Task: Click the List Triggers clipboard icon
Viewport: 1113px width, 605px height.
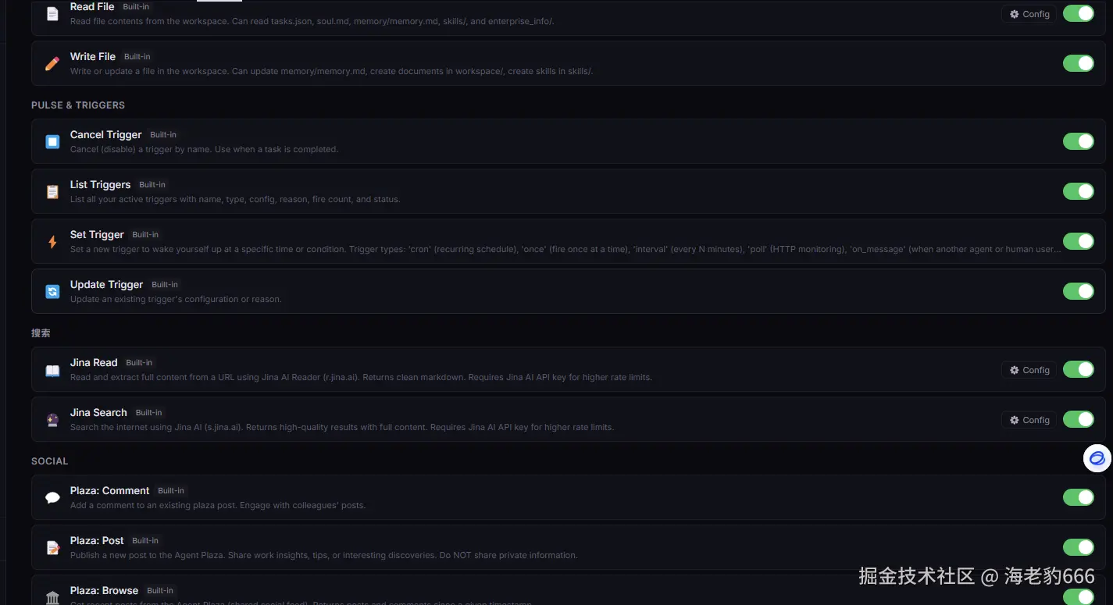Action: click(52, 191)
